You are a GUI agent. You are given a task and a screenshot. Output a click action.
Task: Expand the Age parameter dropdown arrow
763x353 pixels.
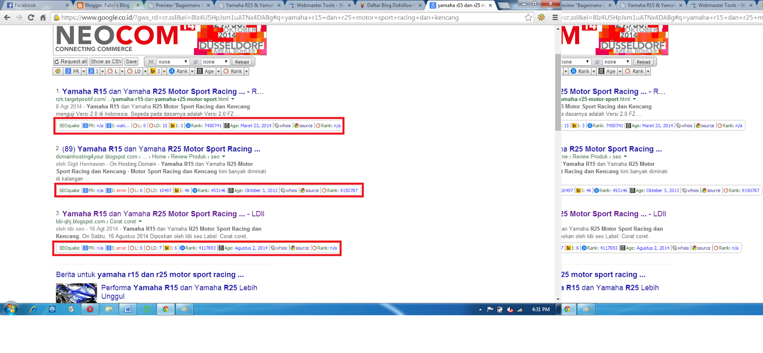pyautogui.click(x=218, y=71)
